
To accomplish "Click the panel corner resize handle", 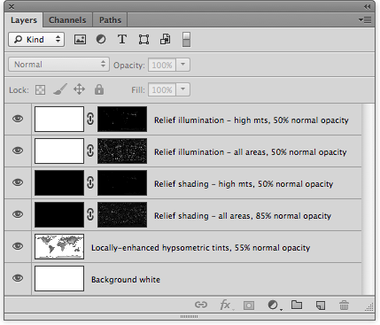I will pyautogui.click(x=369, y=307).
